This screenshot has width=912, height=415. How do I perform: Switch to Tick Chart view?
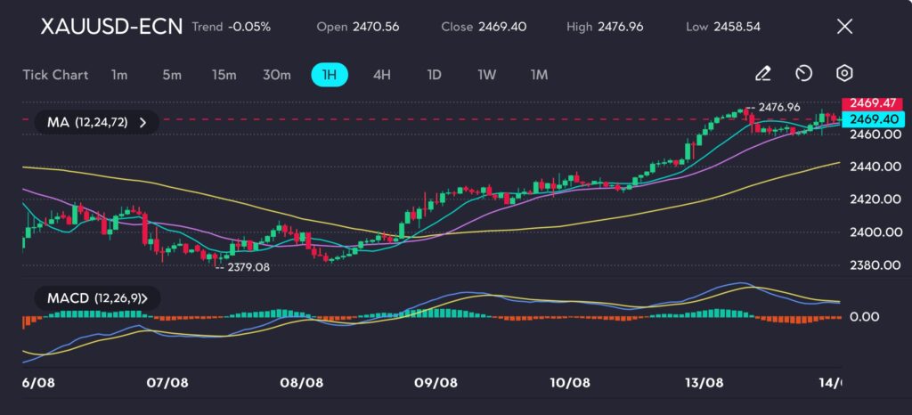[x=55, y=75]
